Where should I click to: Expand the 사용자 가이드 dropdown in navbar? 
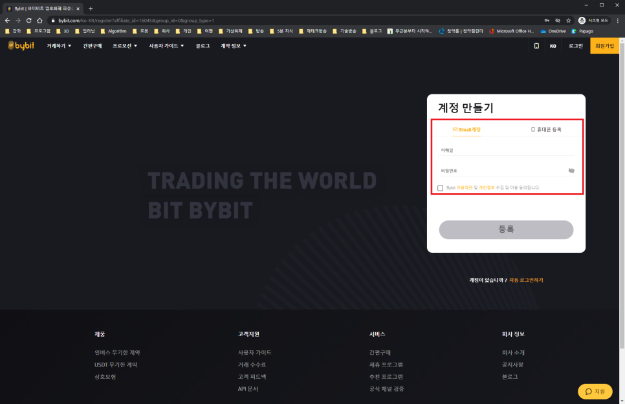click(166, 46)
